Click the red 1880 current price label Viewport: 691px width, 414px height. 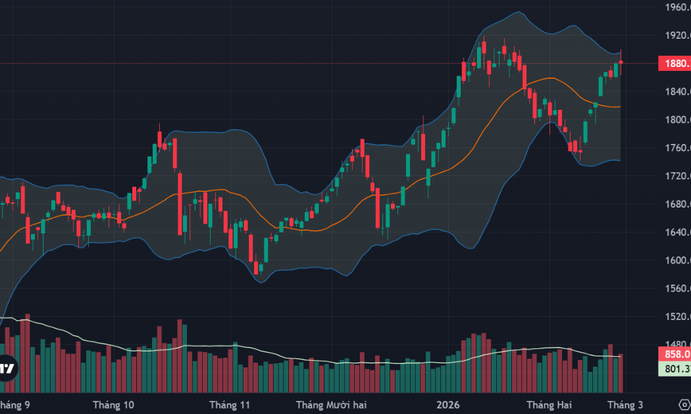(x=675, y=64)
